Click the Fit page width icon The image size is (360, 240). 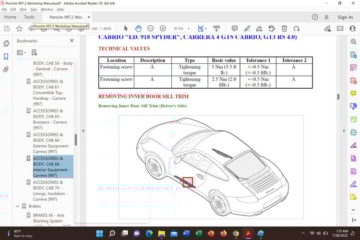[x=201, y=28]
